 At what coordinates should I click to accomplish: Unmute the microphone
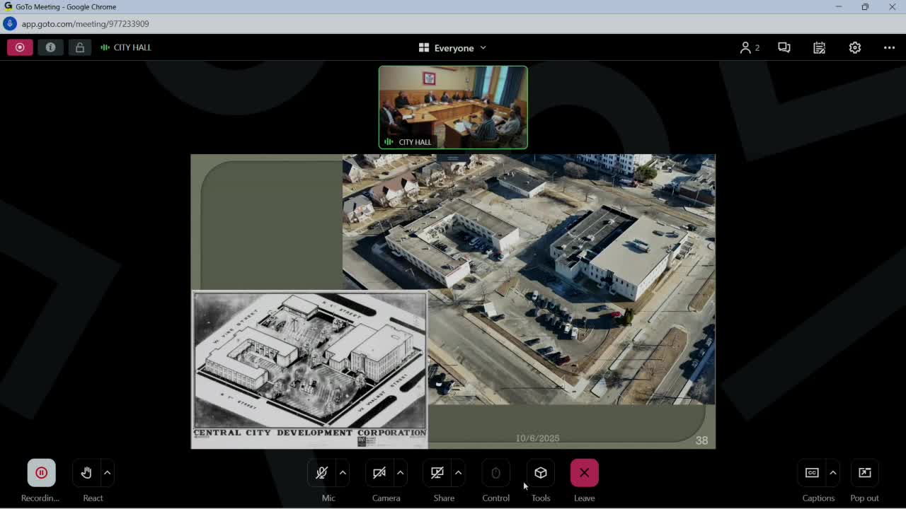point(321,472)
